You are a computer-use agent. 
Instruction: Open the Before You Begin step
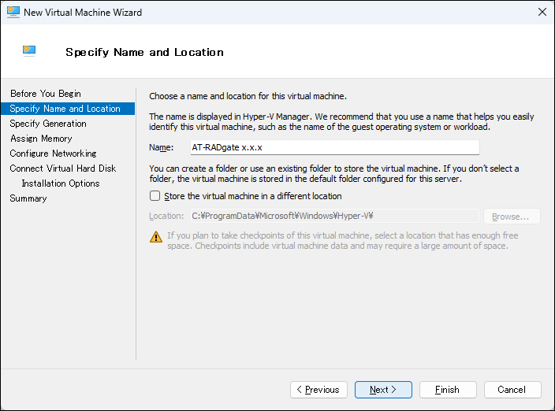[45, 94]
